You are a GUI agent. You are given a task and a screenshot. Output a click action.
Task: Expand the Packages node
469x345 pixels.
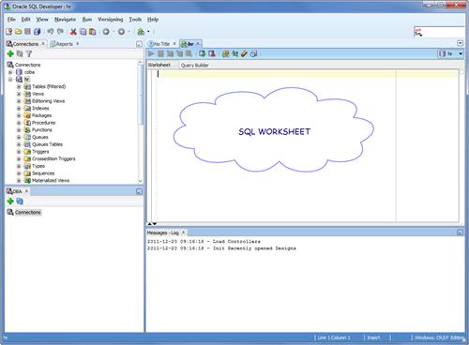(19, 115)
